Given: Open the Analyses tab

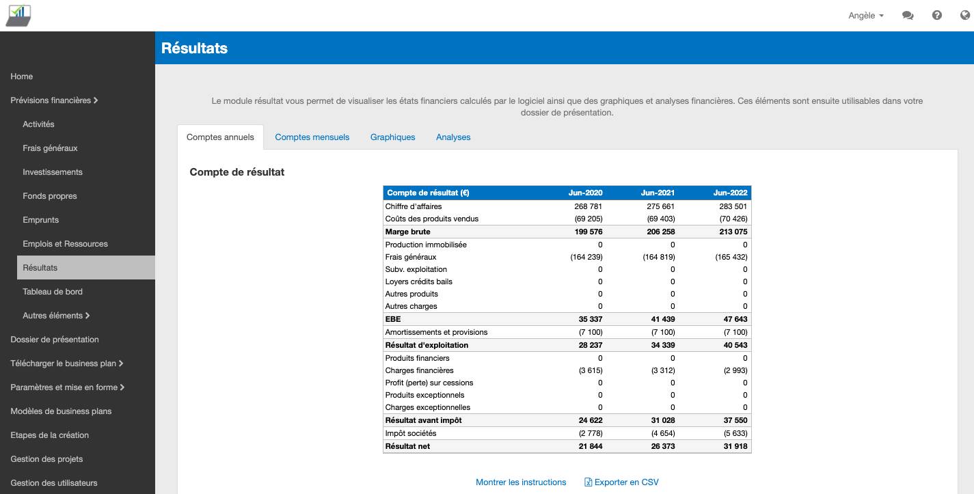Looking at the screenshot, I should (x=453, y=137).
